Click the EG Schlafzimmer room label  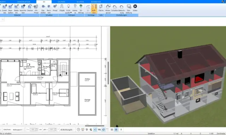[59, 93]
